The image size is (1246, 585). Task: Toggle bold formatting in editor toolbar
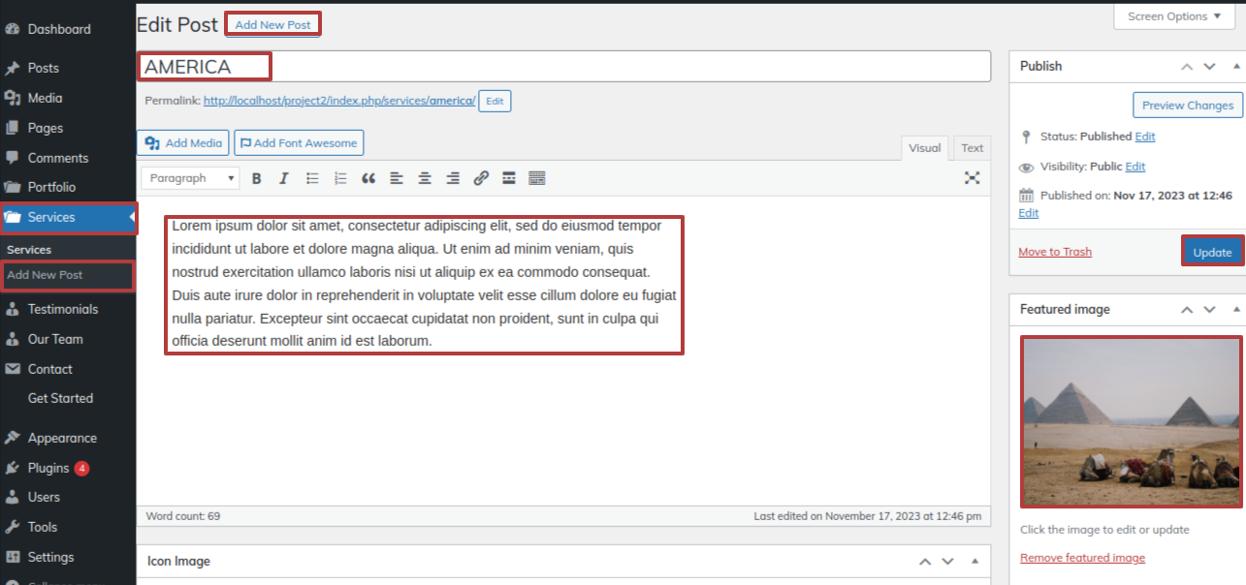click(x=257, y=178)
